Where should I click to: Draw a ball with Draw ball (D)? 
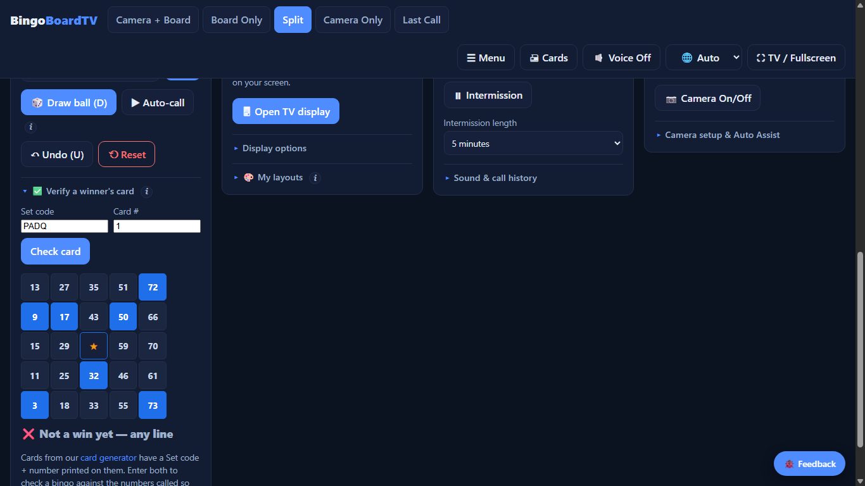click(x=68, y=103)
